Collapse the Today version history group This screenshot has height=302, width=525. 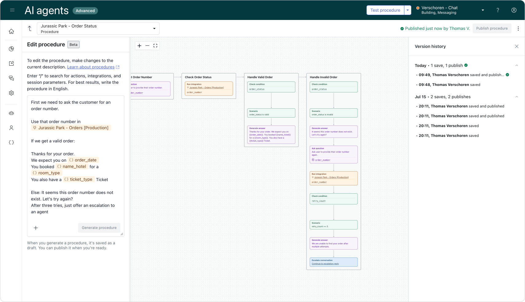click(x=516, y=65)
